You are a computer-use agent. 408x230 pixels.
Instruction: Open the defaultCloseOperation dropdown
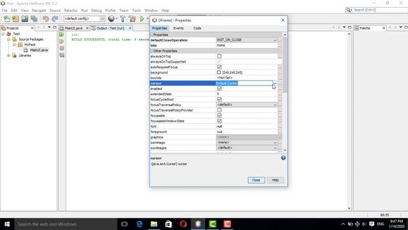tap(275, 40)
